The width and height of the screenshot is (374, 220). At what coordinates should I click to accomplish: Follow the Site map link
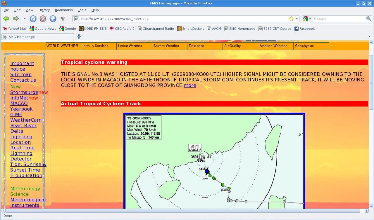(21, 74)
